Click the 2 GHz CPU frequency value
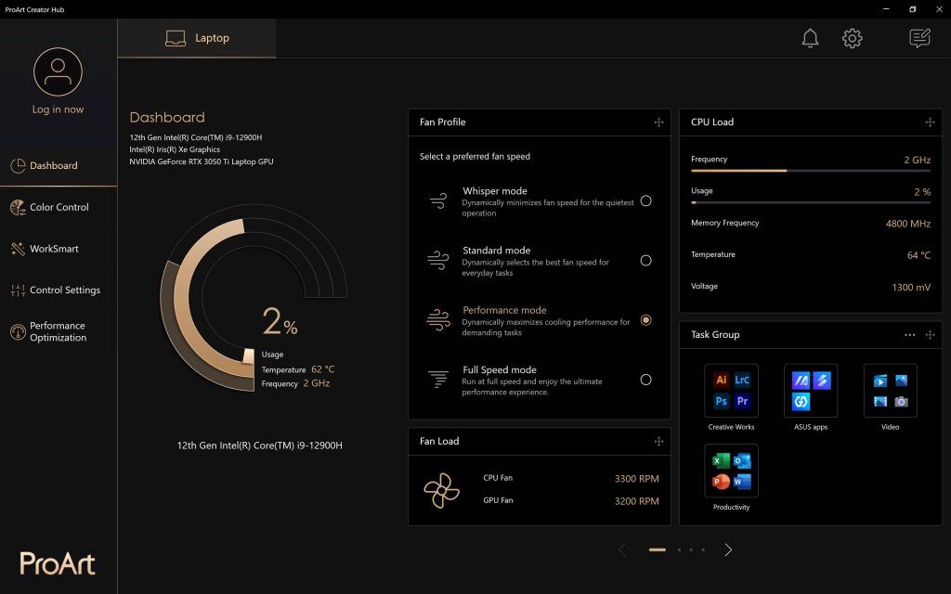Screen dimensions: 951x594 [917, 160]
